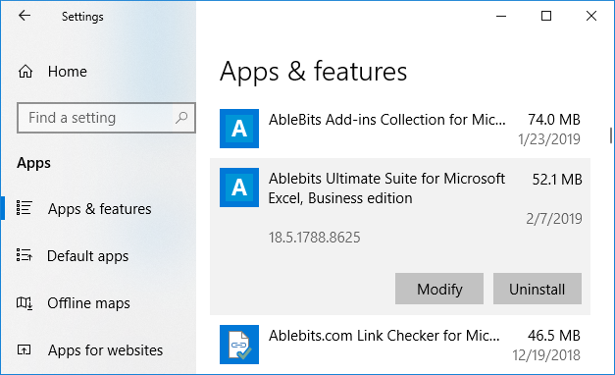Click the 12/19/2018 install date
Screen dimensions: 615x375
pyautogui.click(x=546, y=355)
